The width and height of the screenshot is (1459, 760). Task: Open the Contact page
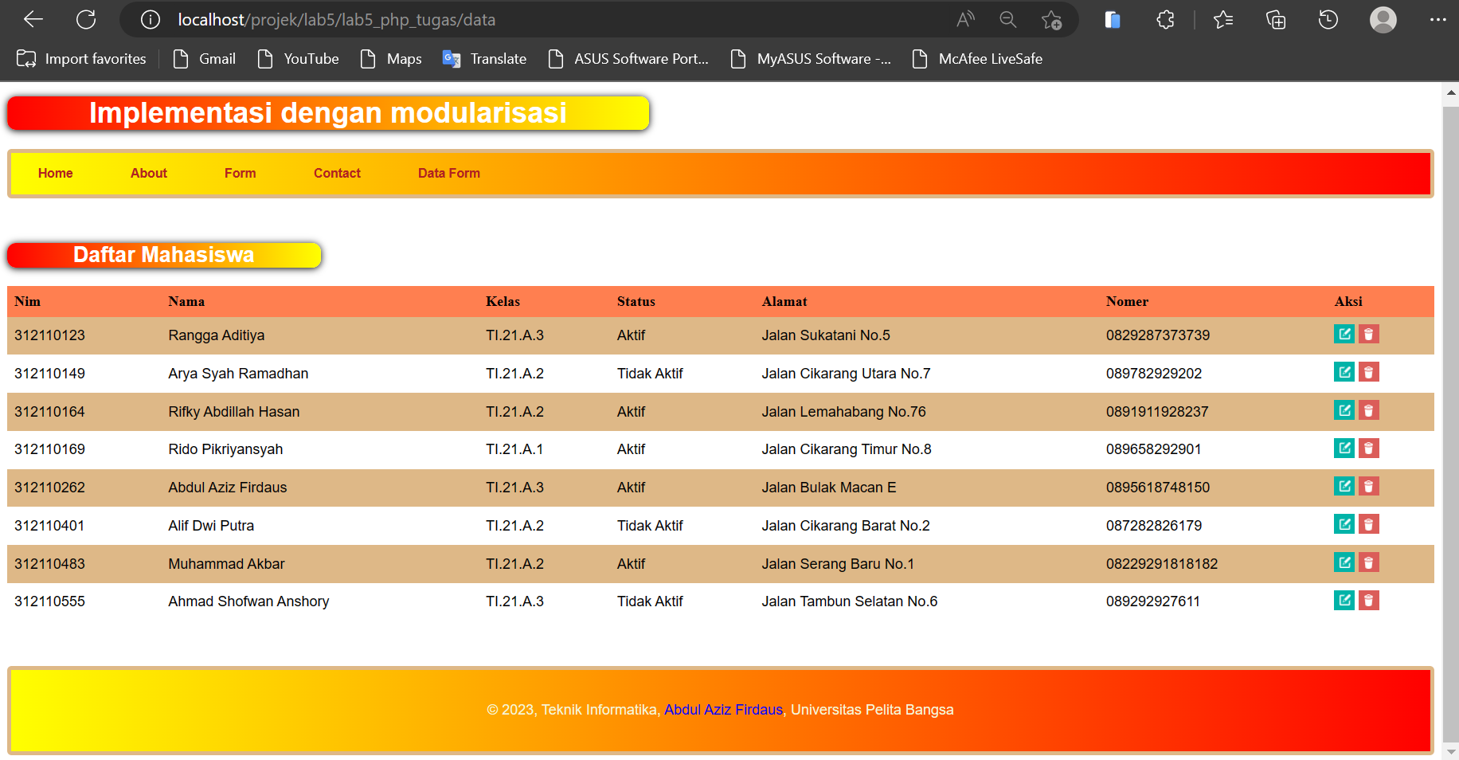[337, 173]
